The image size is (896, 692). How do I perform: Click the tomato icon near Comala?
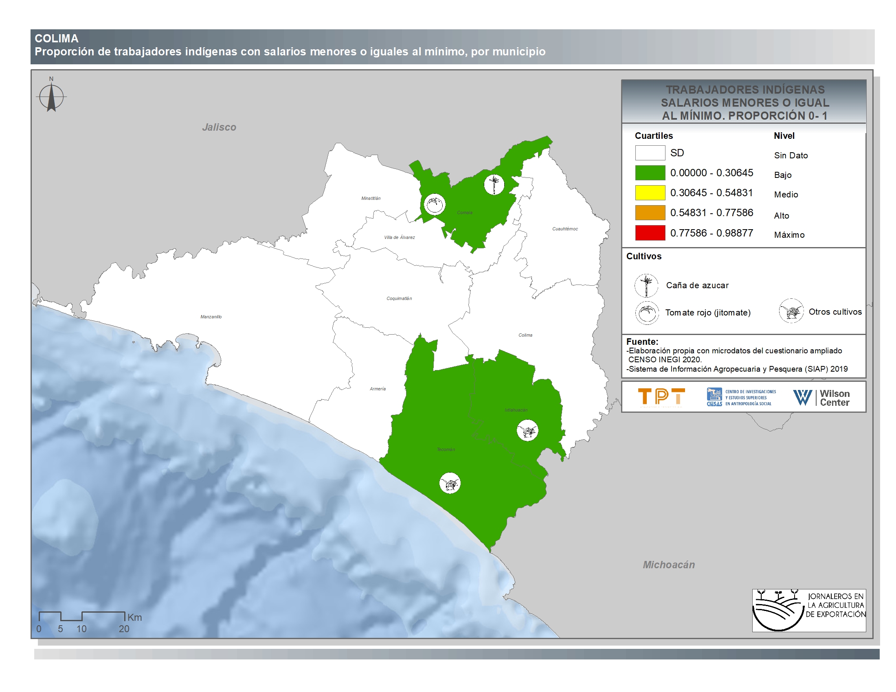pos(435,204)
